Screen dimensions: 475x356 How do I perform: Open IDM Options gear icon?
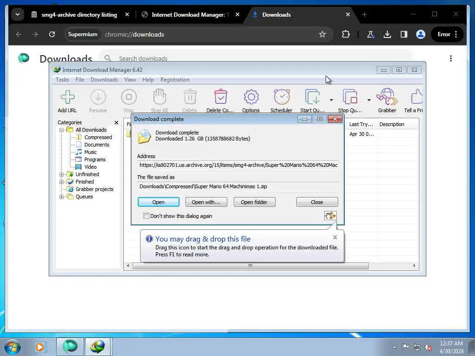251,97
